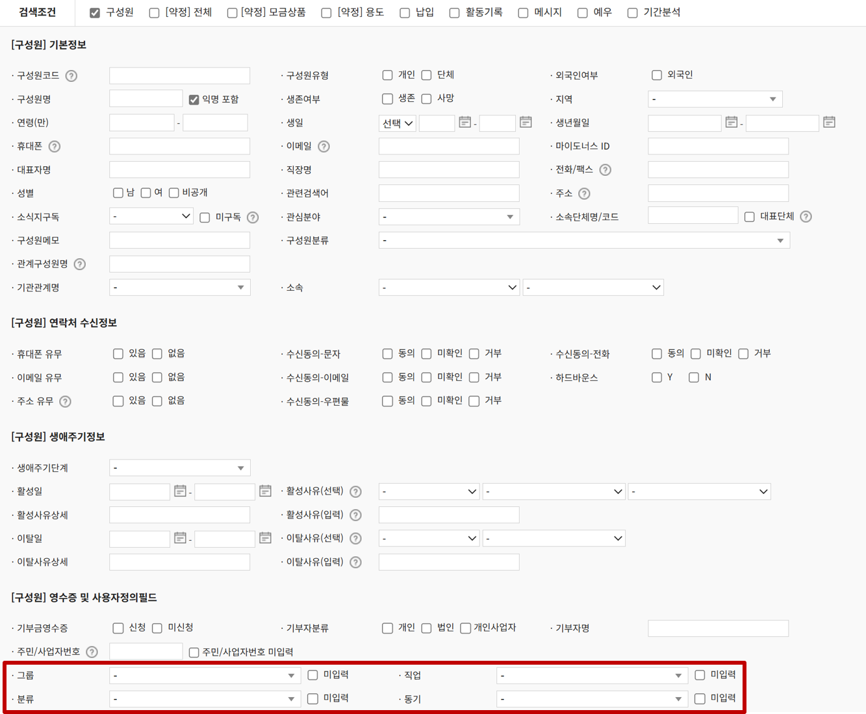Click the 마이도너스 ID input field
Image resolution: width=866 pixels, height=714 pixels.
[x=718, y=146]
